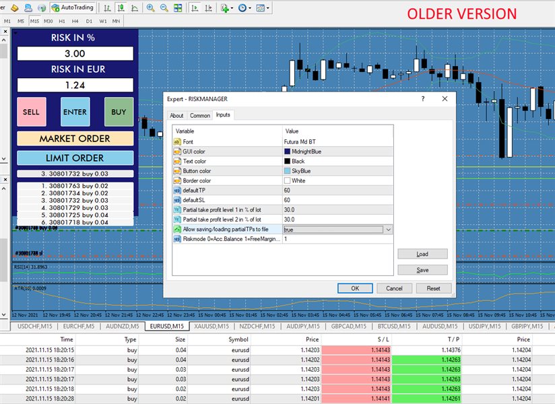The height and width of the screenshot is (404, 555).
Task: Switch to the Common tab
Action: [199, 115]
